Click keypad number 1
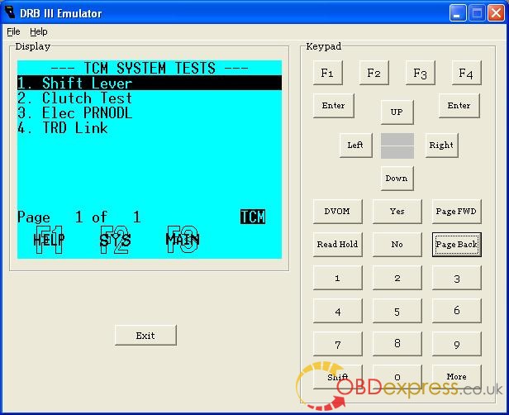This screenshot has width=509, height=415. pos(338,278)
